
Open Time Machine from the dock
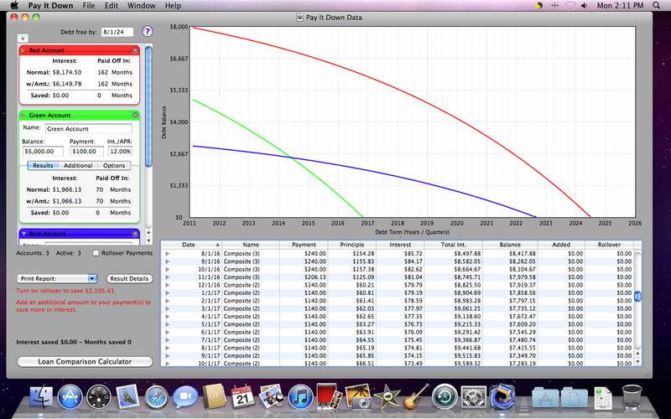tap(445, 396)
